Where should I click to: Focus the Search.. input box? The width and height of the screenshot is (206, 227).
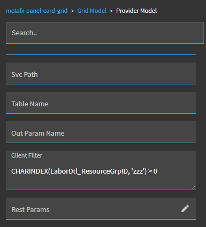coord(105,33)
